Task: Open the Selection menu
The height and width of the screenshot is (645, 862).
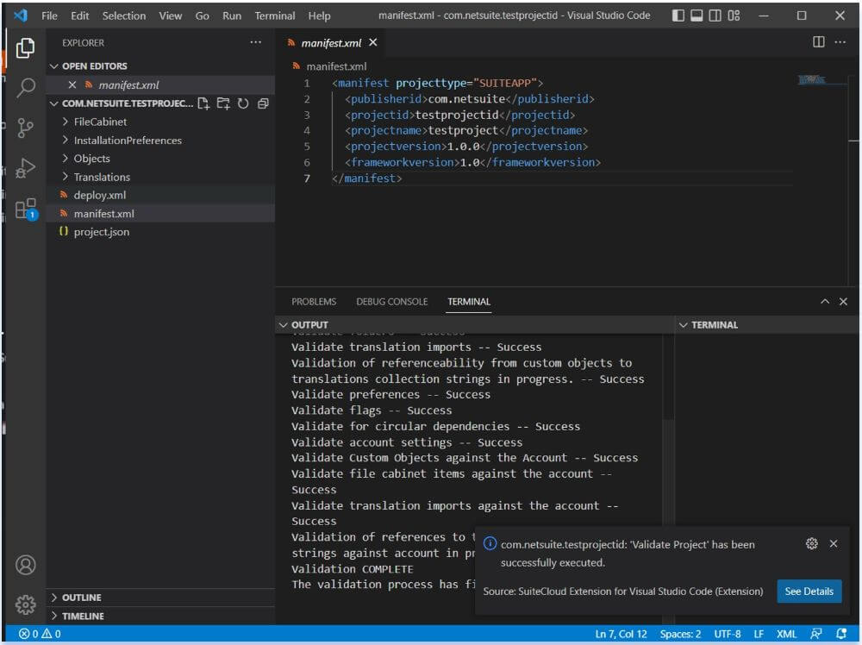Action: point(123,16)
